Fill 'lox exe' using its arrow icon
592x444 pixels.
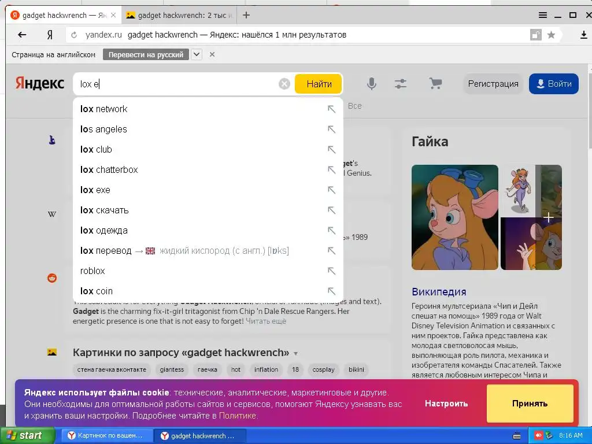tap(331, 190)
